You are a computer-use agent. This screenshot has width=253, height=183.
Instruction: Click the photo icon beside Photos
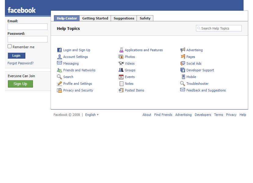[x=121, y=57]
